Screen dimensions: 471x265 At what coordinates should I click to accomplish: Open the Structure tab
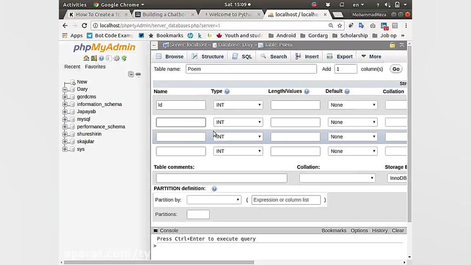click(208, 57)
